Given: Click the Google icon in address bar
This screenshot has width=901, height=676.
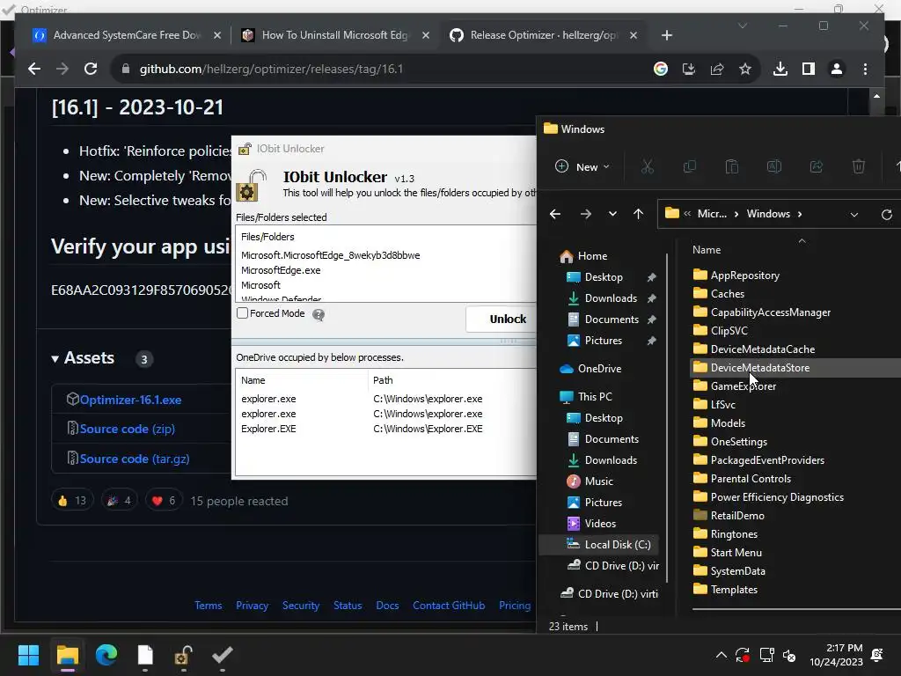Looking at the screenshot, I should pos(661,69).
